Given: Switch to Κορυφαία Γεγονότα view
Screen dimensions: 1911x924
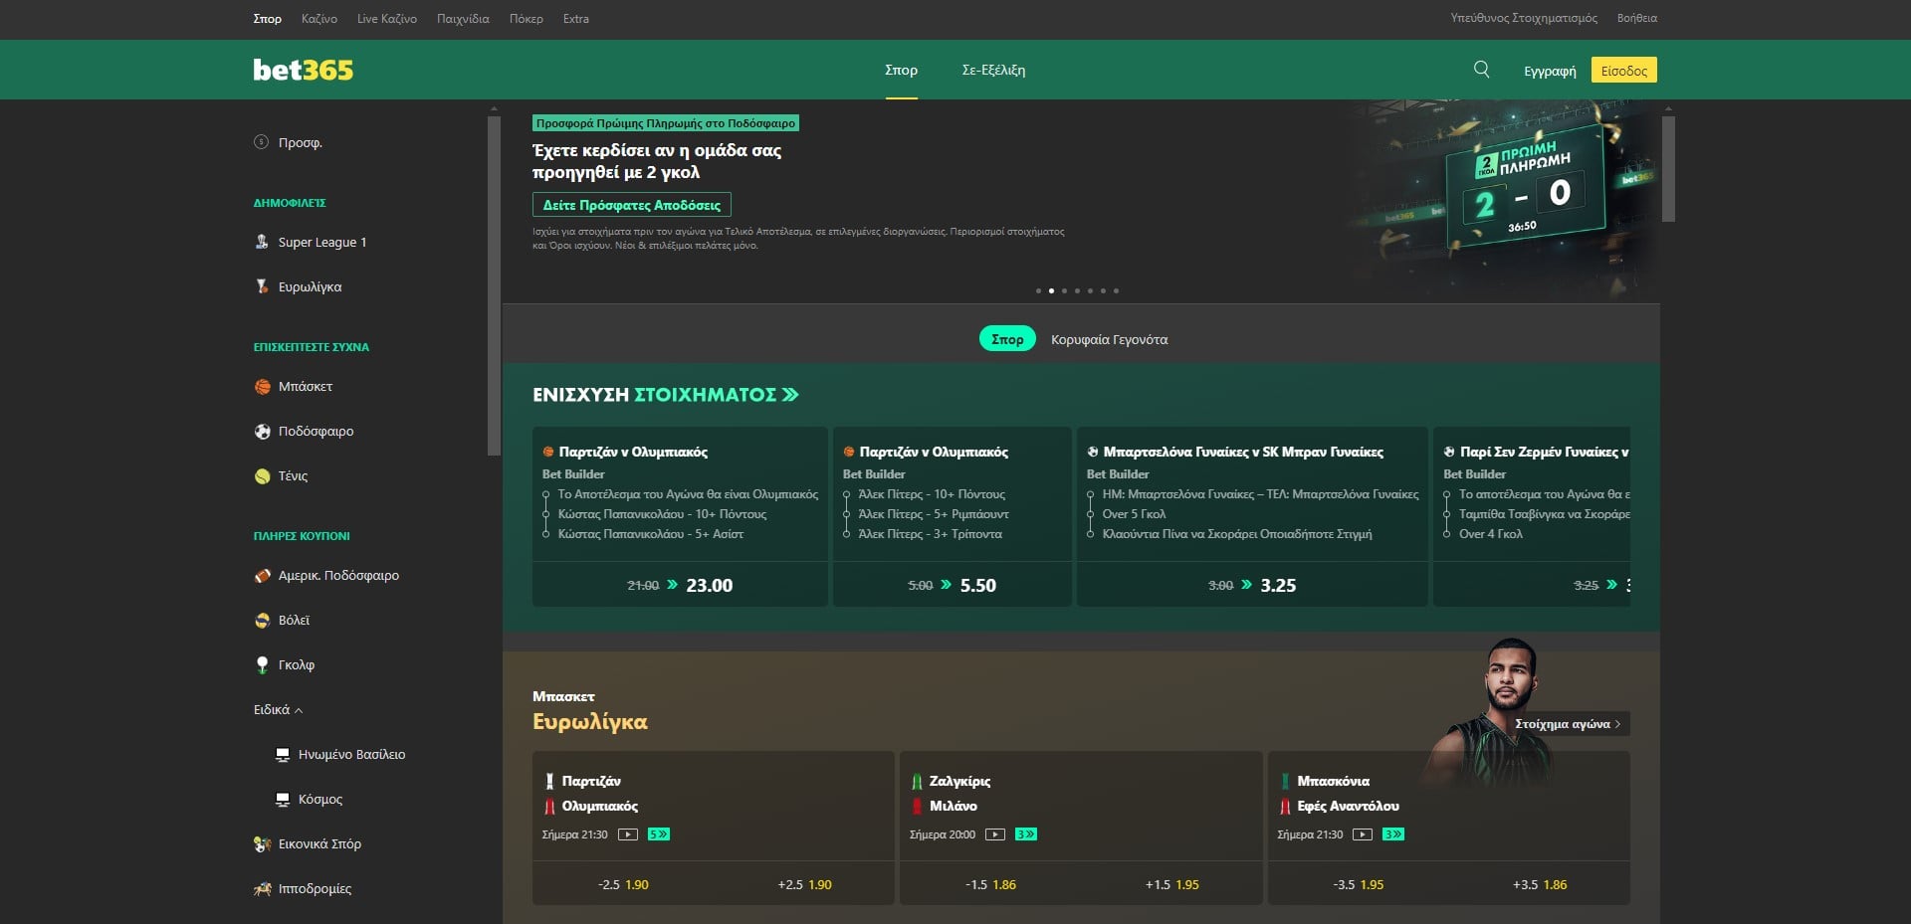Looking at the screenshot, I should click(1111, 338).
